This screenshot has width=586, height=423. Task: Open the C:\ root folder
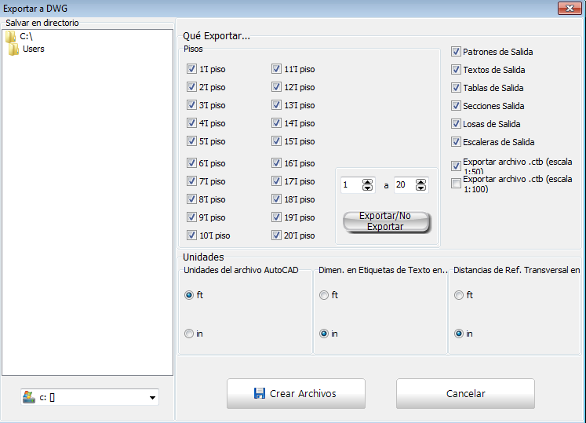click(25, 36)
